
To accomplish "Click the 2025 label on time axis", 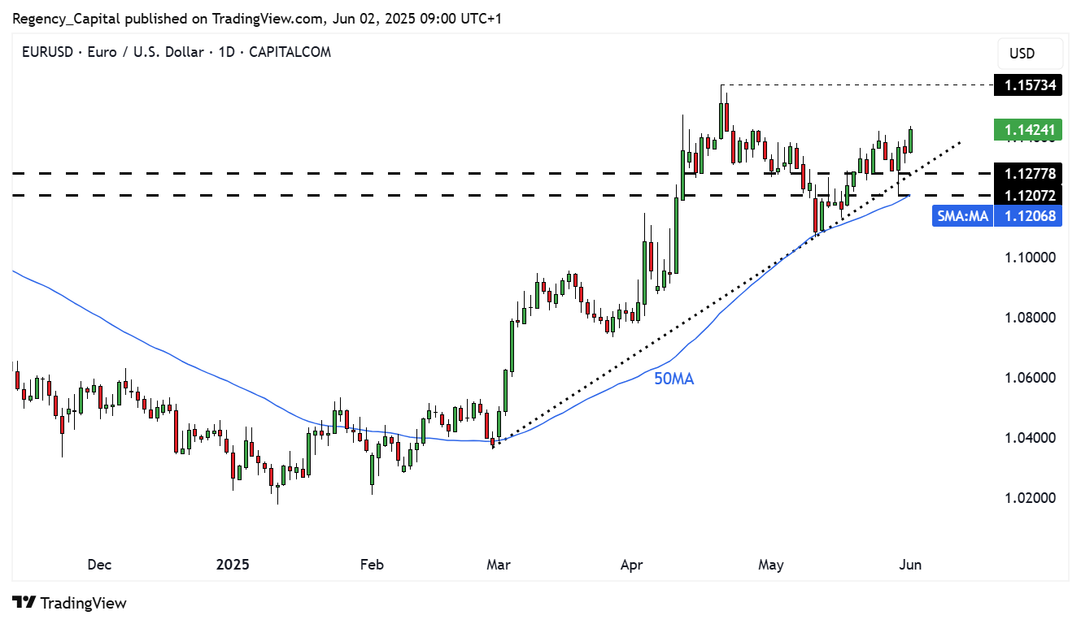I will tap(233, 565).
